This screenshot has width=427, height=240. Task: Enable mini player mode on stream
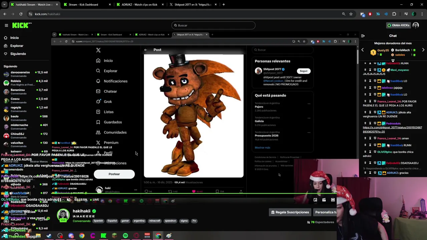click(x=315, y=200)
